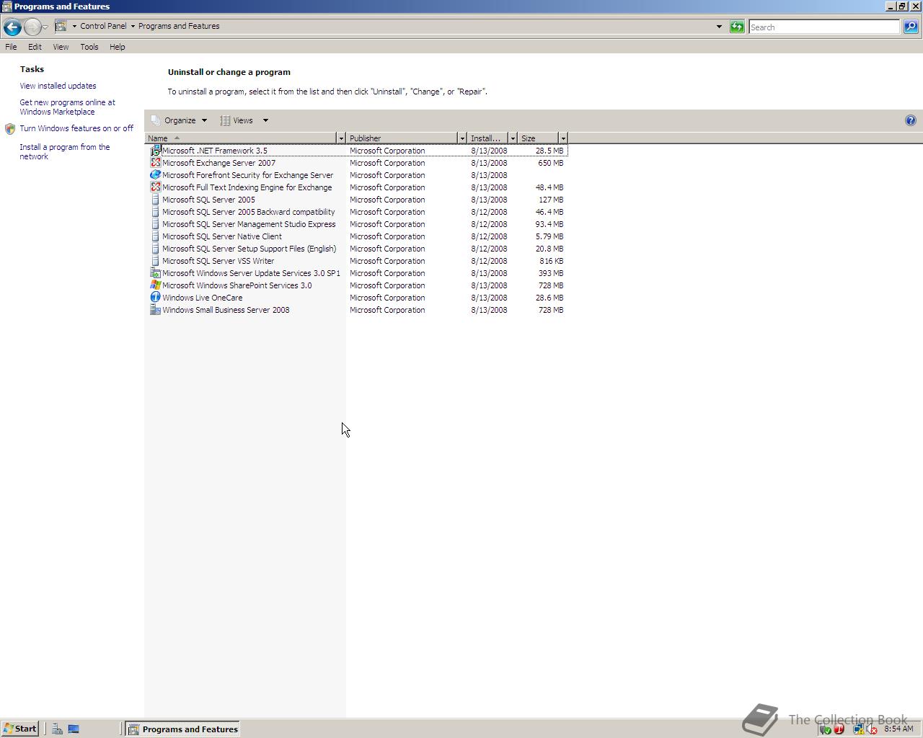Click the Control Panel breadcrumb
This screenshot has height=738, width=923.
click(x=103, y=26)
